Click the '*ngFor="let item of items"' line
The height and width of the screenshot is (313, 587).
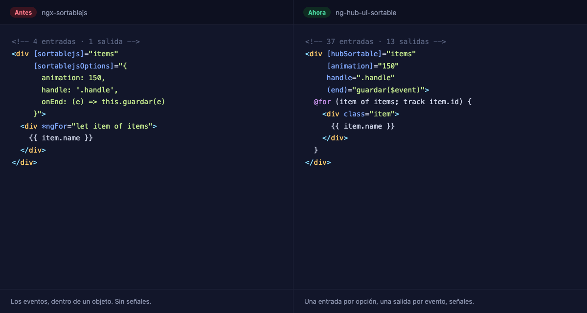click(x=89, y=126)
